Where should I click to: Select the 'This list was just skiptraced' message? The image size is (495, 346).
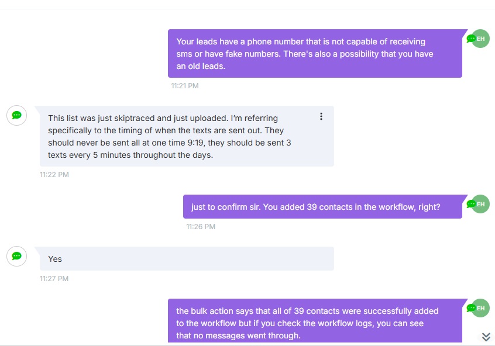(187, 136)
